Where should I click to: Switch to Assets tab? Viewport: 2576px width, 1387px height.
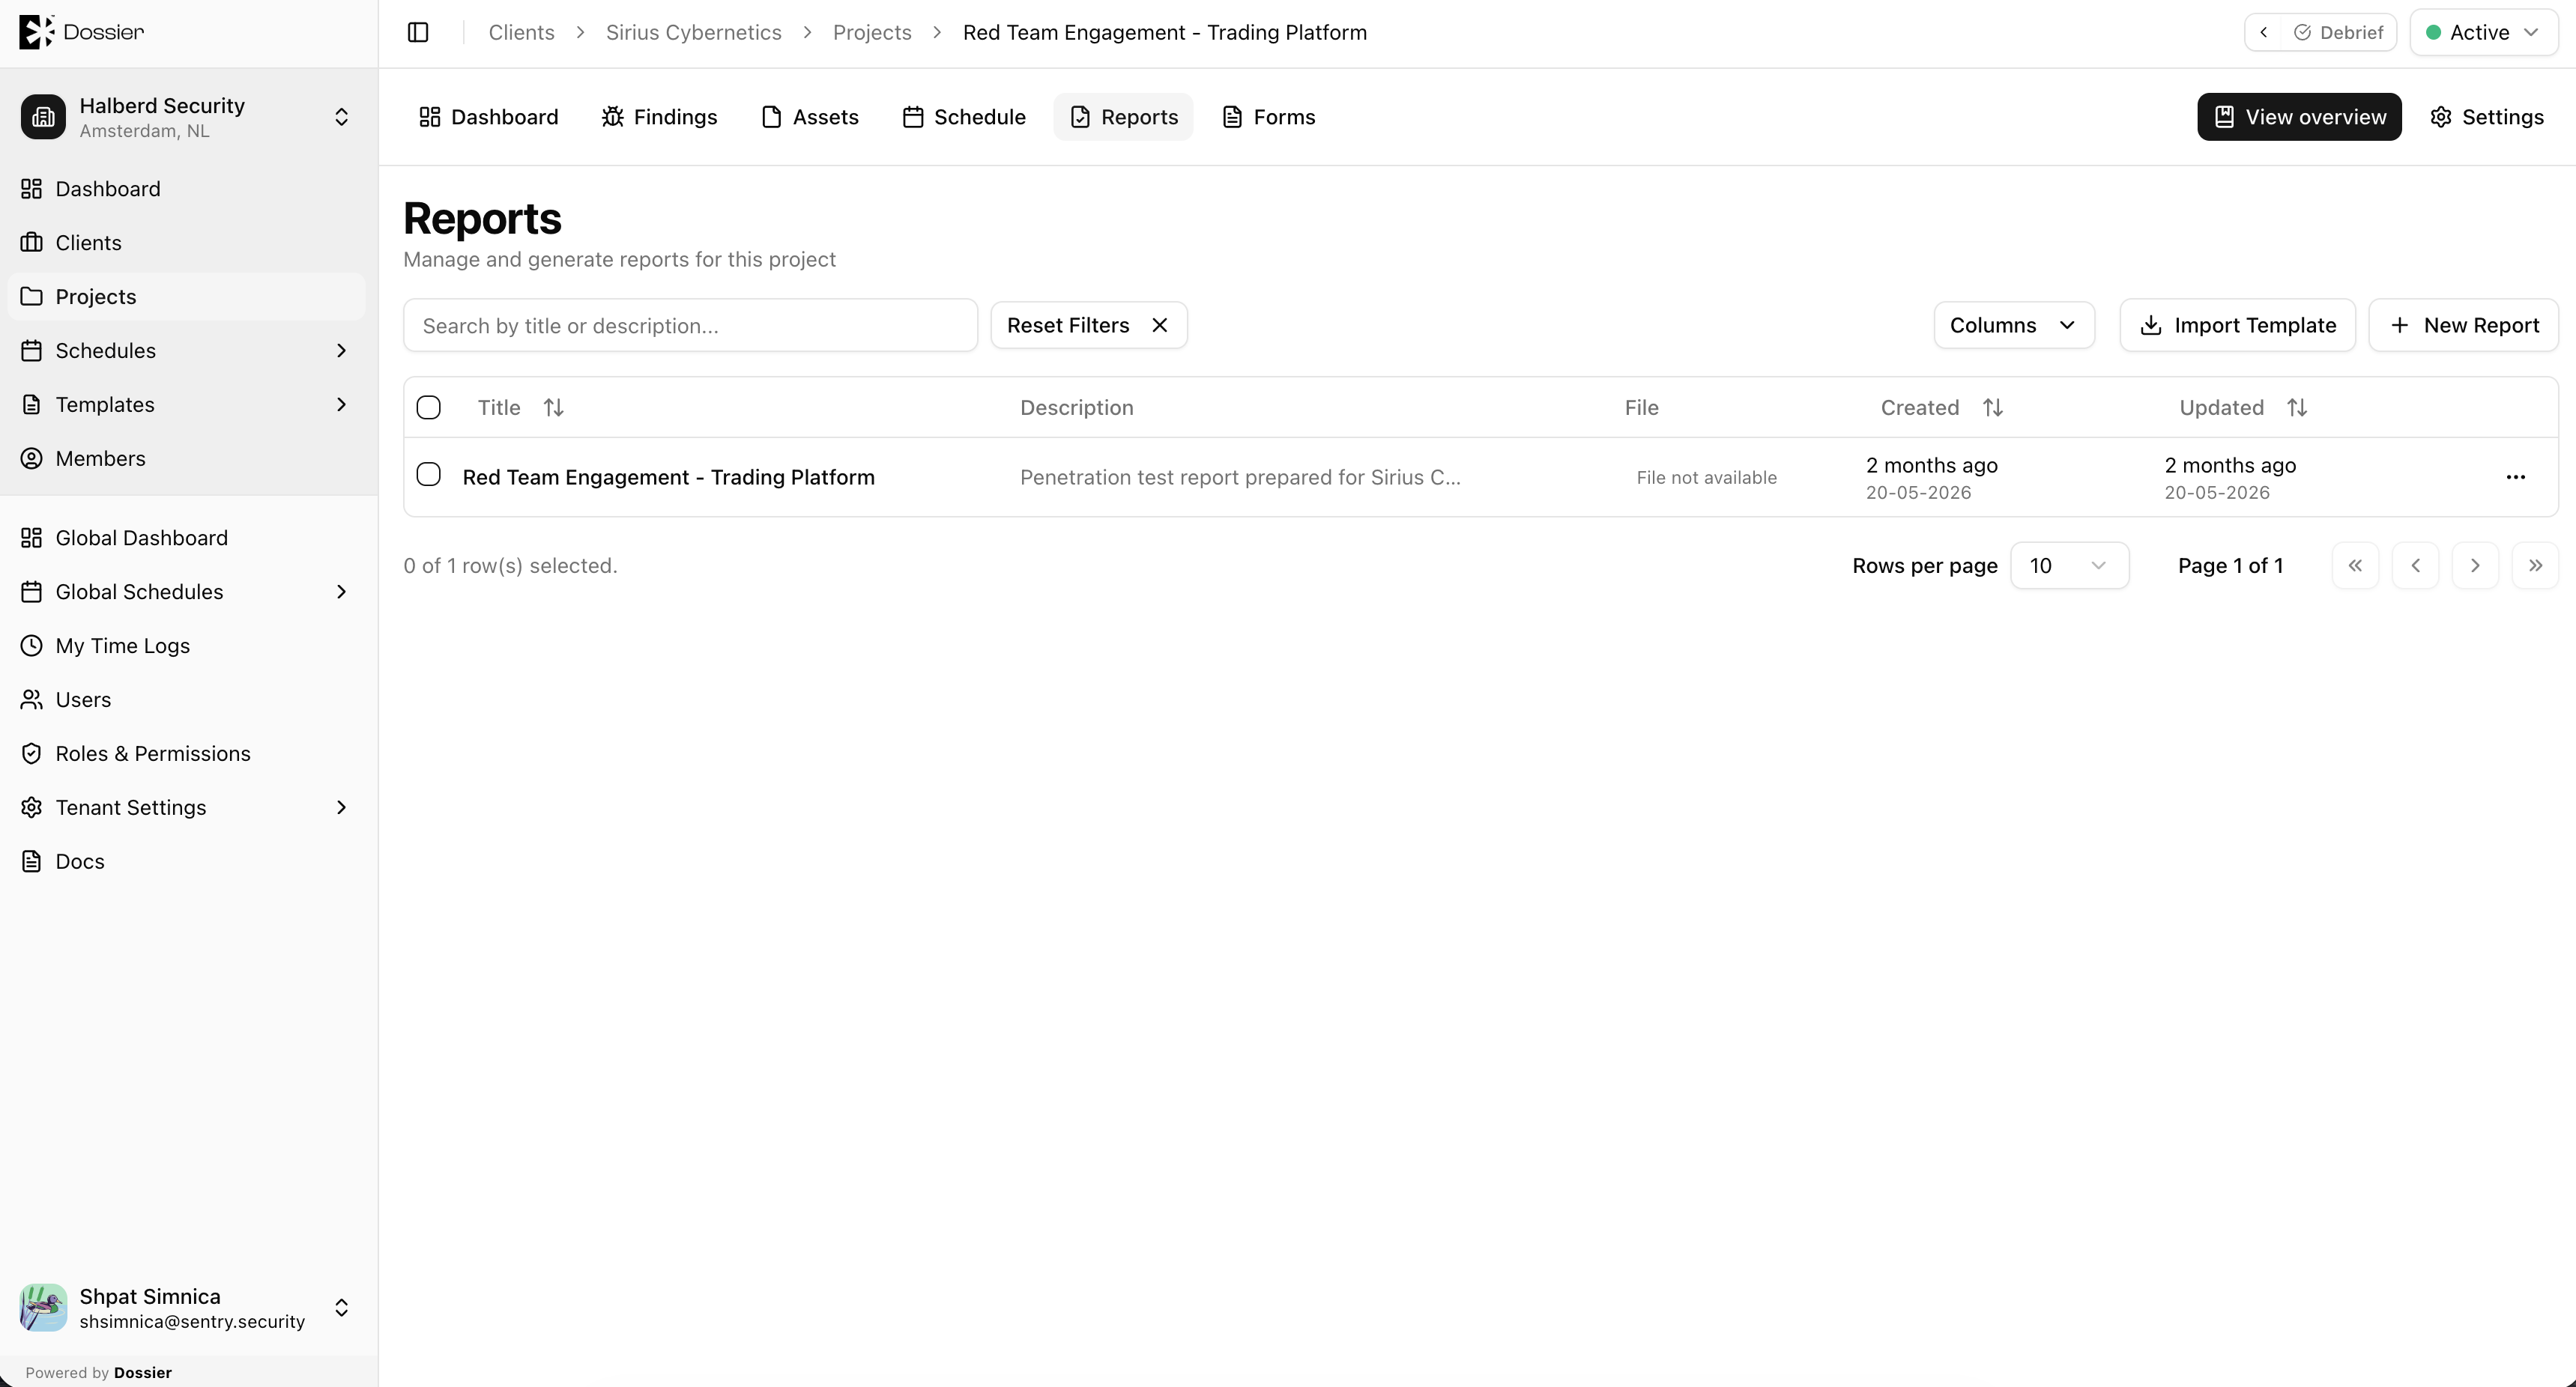(810, 117)
